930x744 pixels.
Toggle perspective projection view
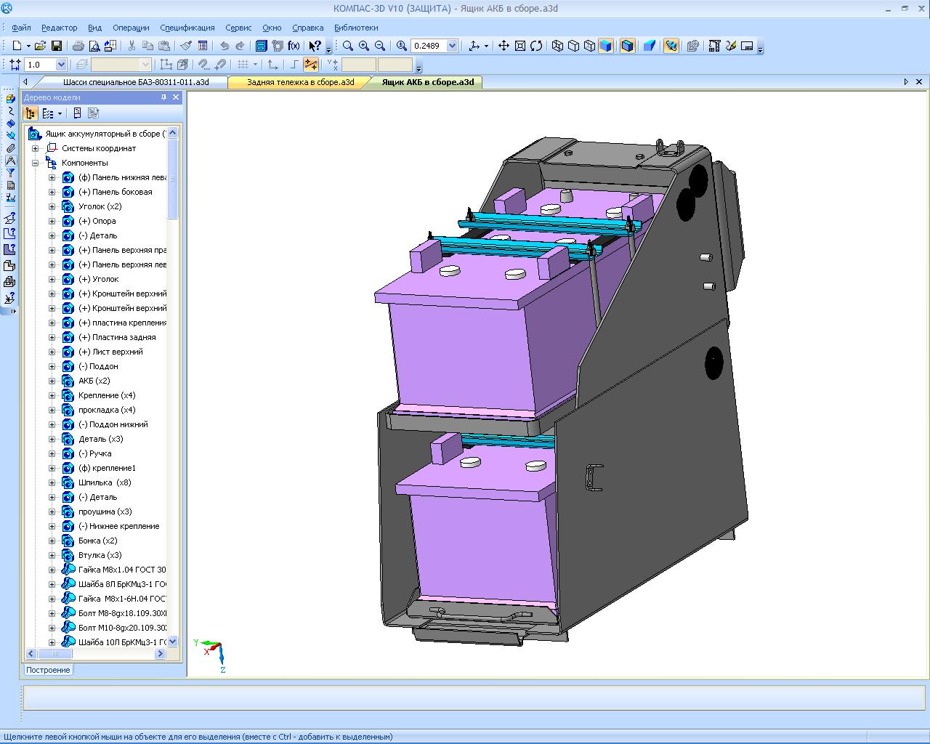coord(650,46)
